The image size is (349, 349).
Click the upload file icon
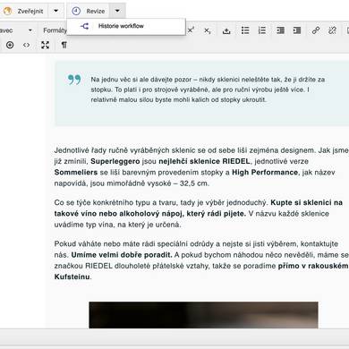(x=226, y=30)
